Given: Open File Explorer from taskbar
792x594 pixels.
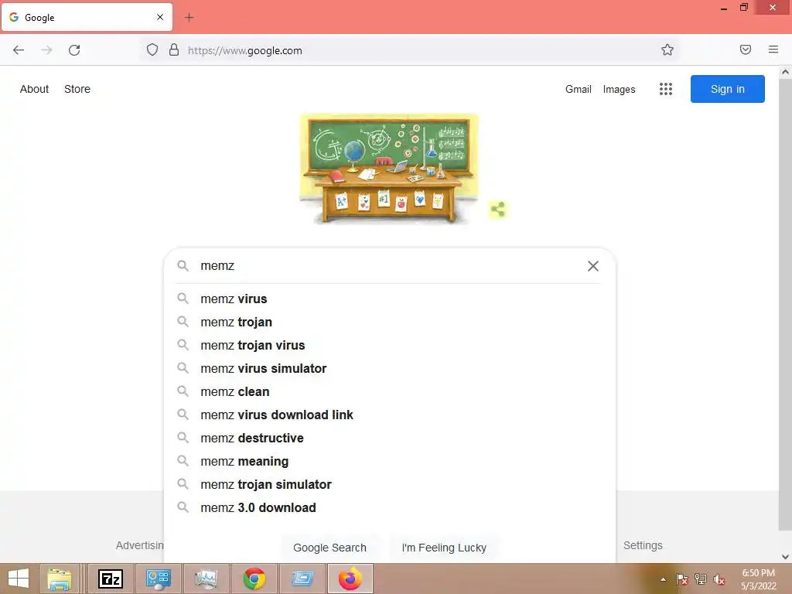Looking at the screenshot, I should (59, 579).
